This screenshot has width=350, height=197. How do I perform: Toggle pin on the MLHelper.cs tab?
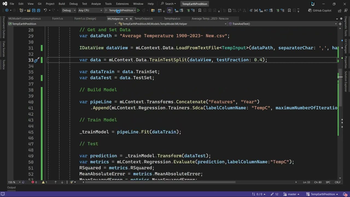point(127,19)
